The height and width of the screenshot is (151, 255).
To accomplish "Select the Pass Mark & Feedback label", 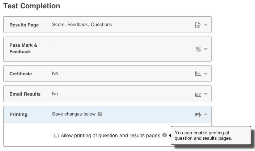I will pos(23,49).
